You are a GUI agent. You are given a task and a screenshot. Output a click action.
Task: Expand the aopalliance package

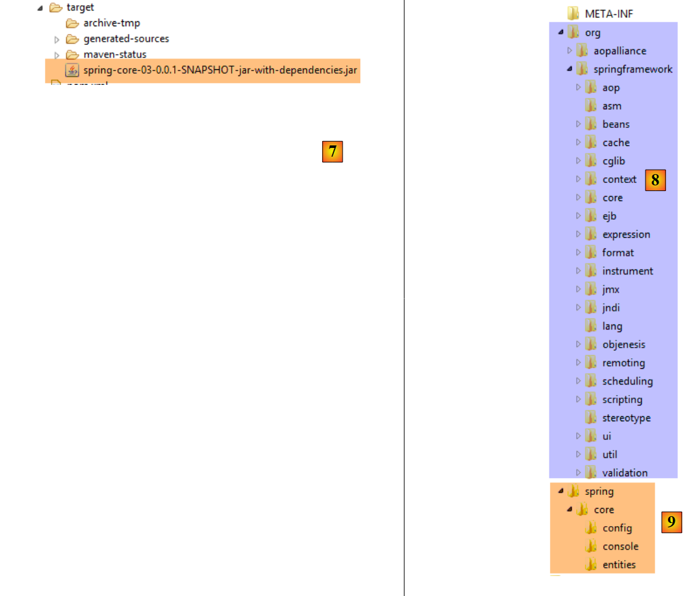point(569,51)
